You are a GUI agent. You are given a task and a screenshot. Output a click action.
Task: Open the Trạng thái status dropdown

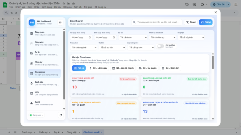(82, 48)
